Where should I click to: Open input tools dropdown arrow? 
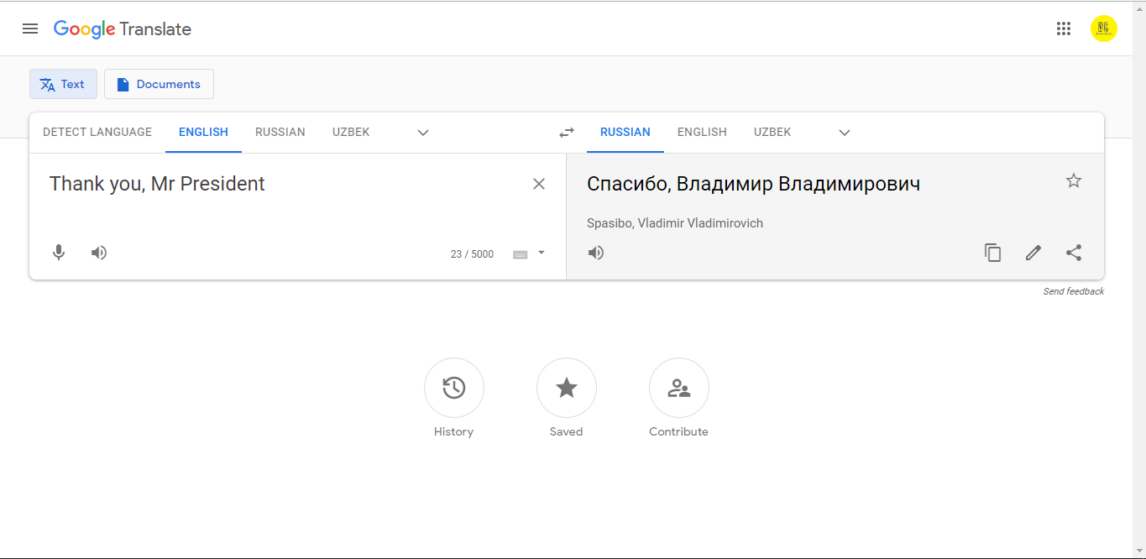542,253
